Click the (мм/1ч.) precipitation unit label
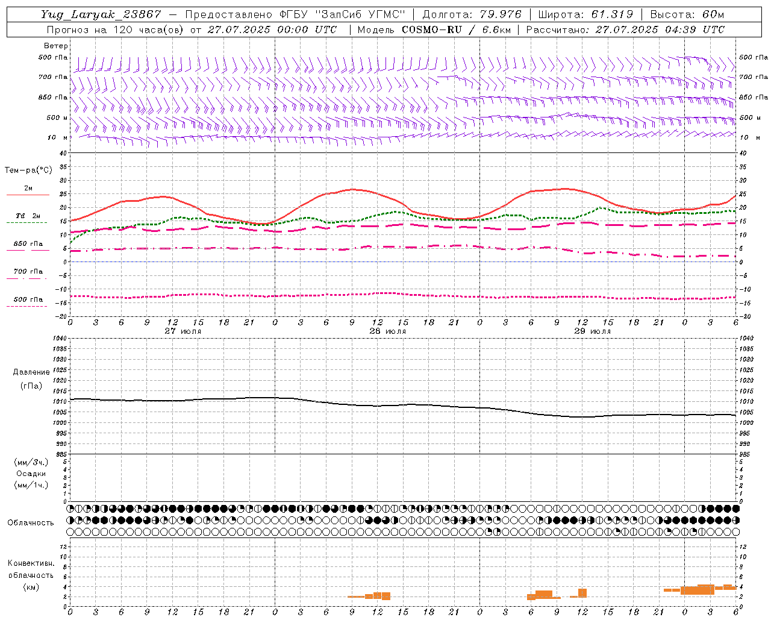The width and height of the screenshot is (771, 617). point(31,485)
